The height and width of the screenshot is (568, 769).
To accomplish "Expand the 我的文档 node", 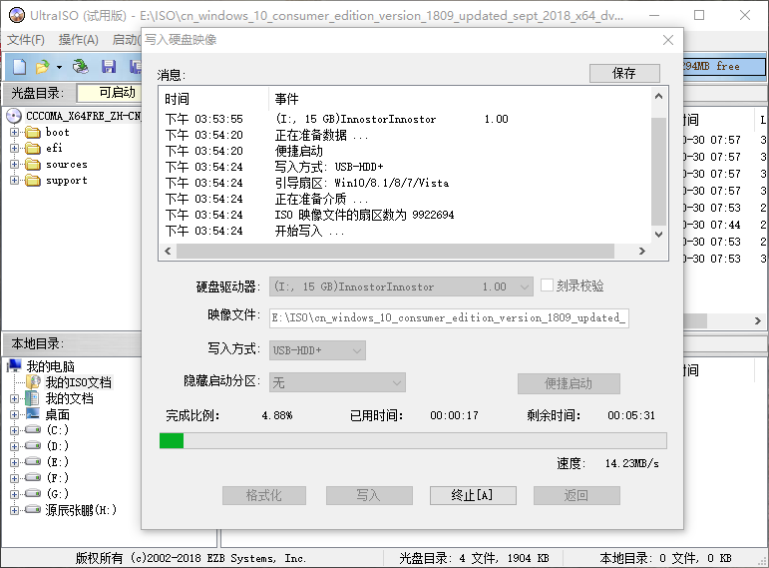I will (x=14, y=398).
